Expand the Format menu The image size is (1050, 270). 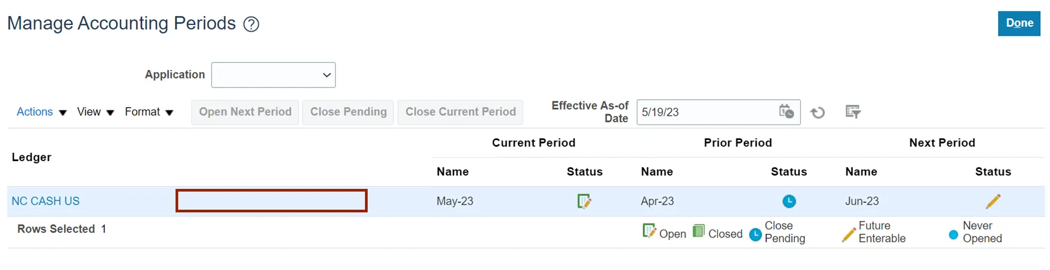149,112
